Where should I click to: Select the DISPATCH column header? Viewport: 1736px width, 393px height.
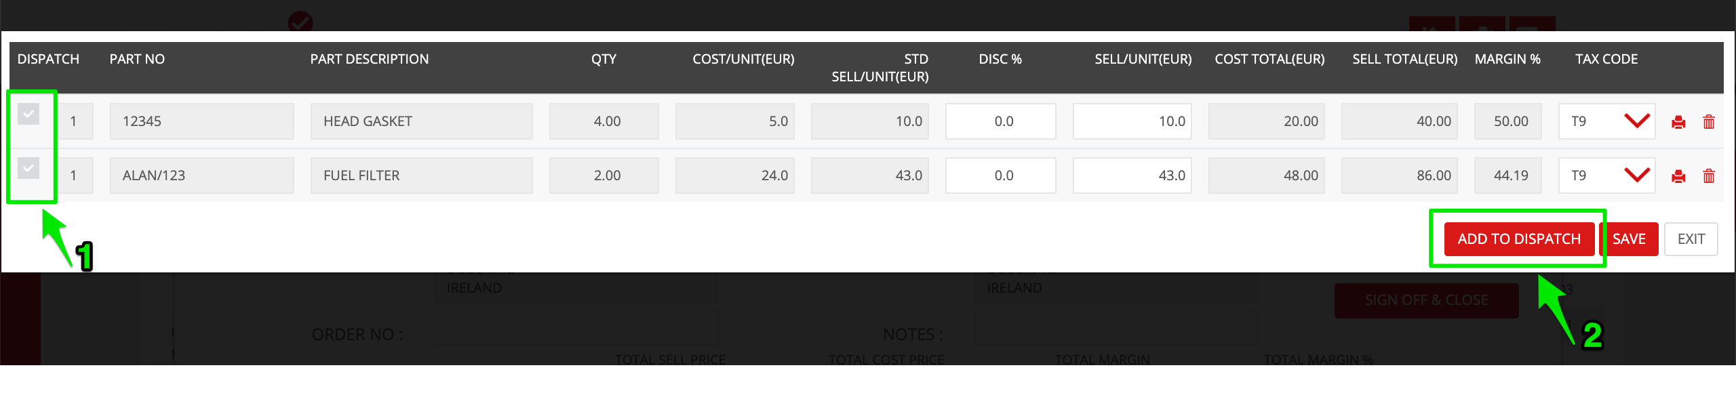(x=48, y=59)
